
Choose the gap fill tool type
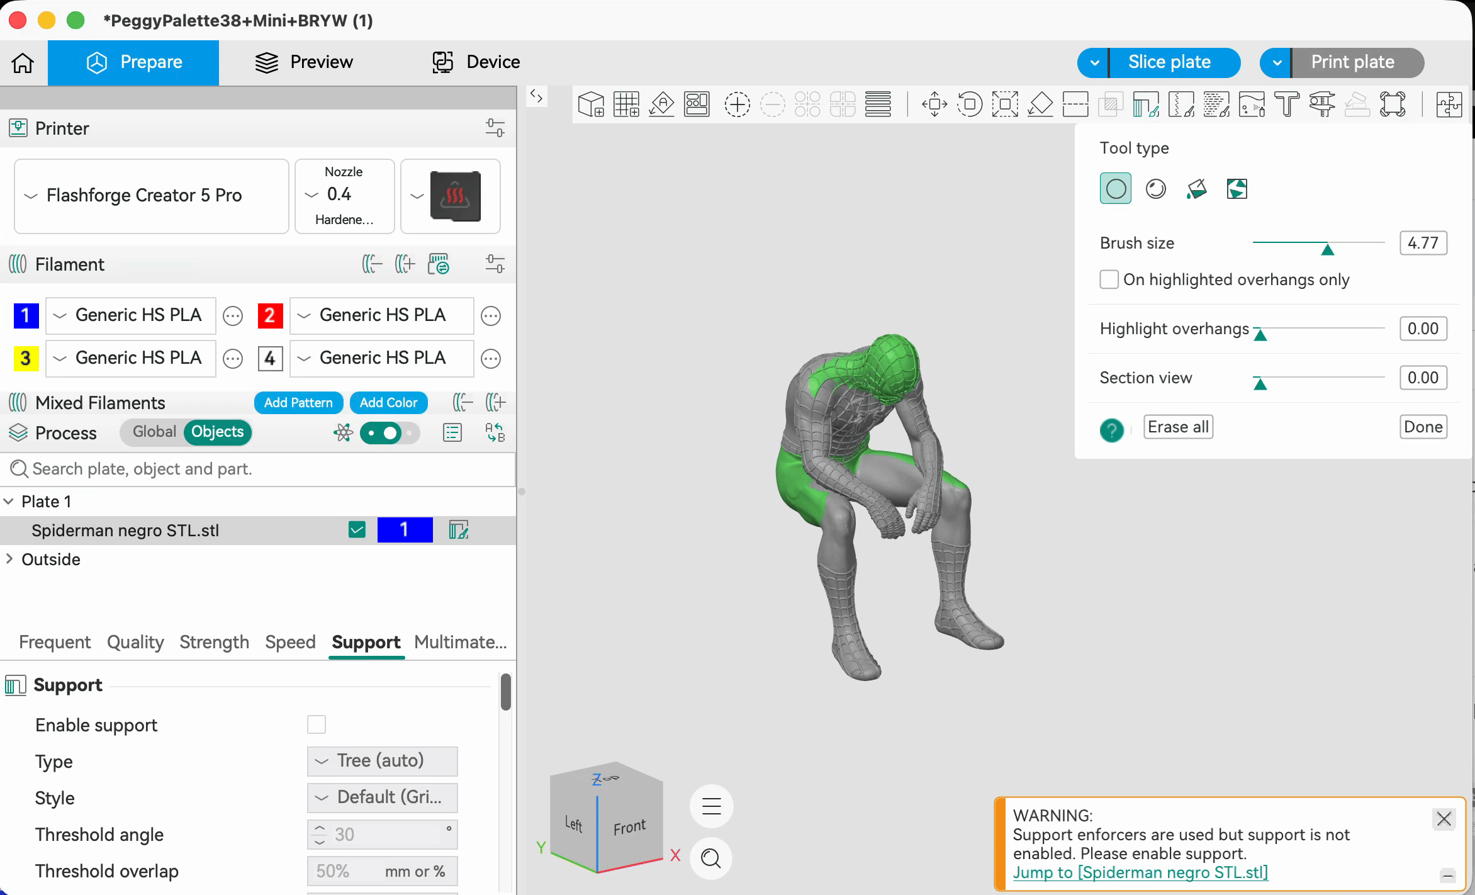pos(1237,189)
